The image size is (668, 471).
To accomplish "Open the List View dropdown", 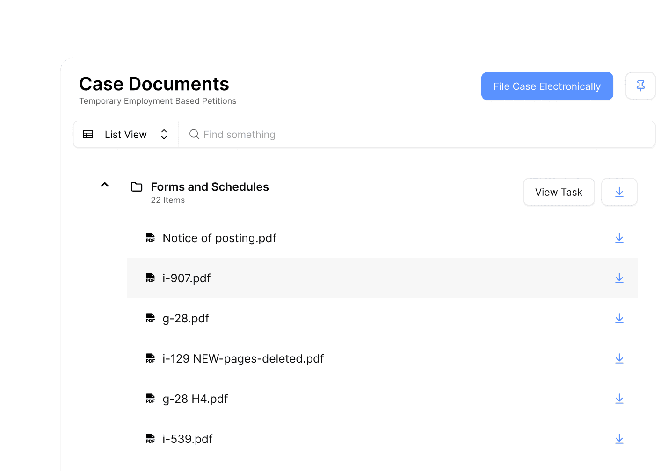I will coord(126,135).
